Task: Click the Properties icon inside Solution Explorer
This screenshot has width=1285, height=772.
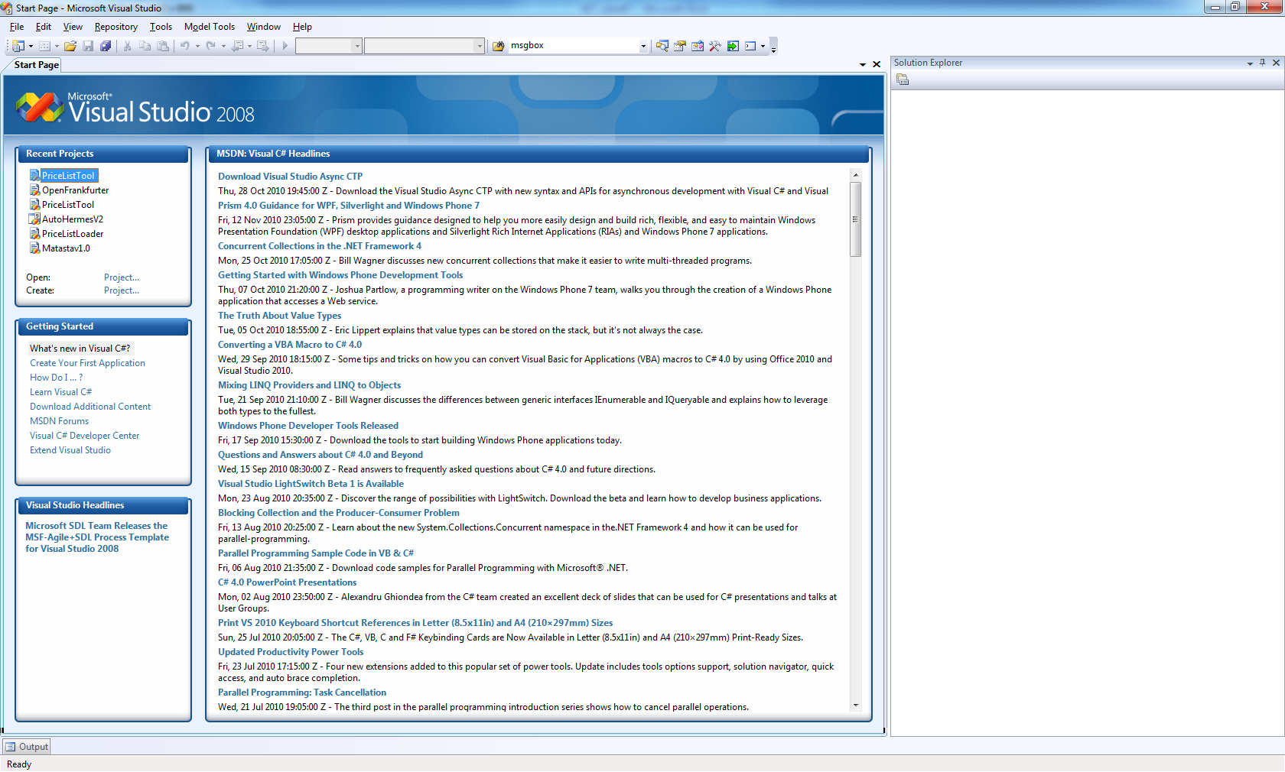Action: pos(903,79)
